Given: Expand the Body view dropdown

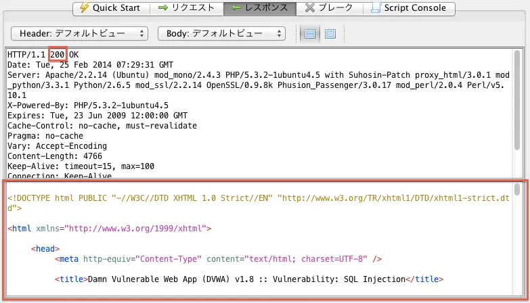Looking at the screenshot, I should [221, 33].
